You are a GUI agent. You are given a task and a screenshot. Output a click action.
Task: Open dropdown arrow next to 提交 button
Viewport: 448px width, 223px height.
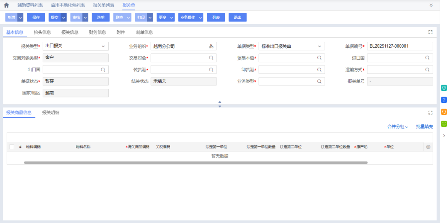[x=63, y=17]
